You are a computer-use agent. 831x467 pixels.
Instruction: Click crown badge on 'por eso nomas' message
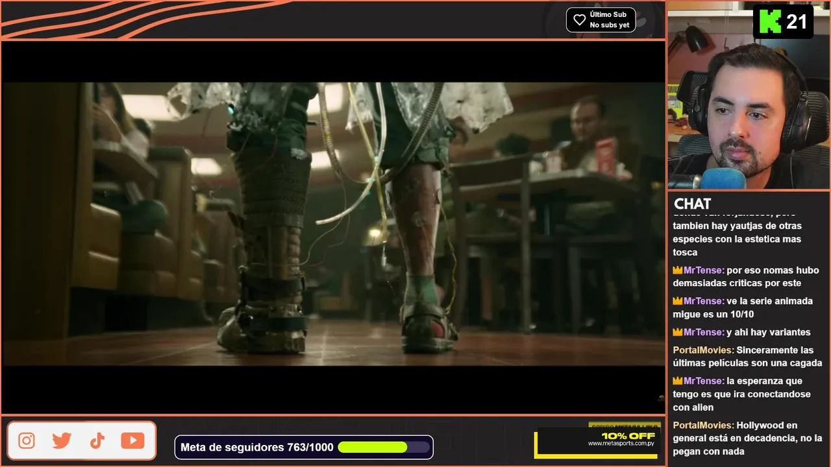coord(678,270)
